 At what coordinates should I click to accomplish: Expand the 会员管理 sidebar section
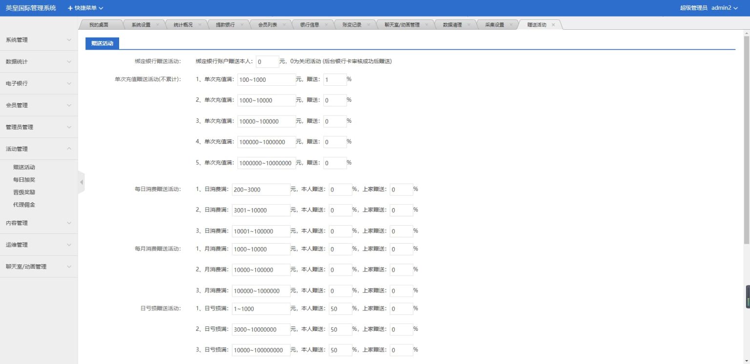pos(39,105)
